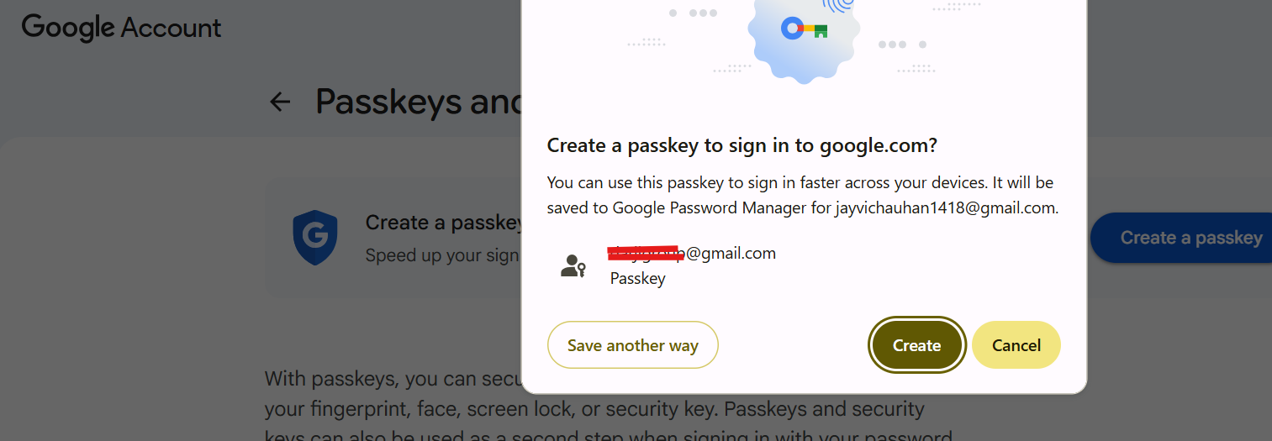1272x441 pixels.
Task: Go back using the left arrow
Action: [279, 102]
